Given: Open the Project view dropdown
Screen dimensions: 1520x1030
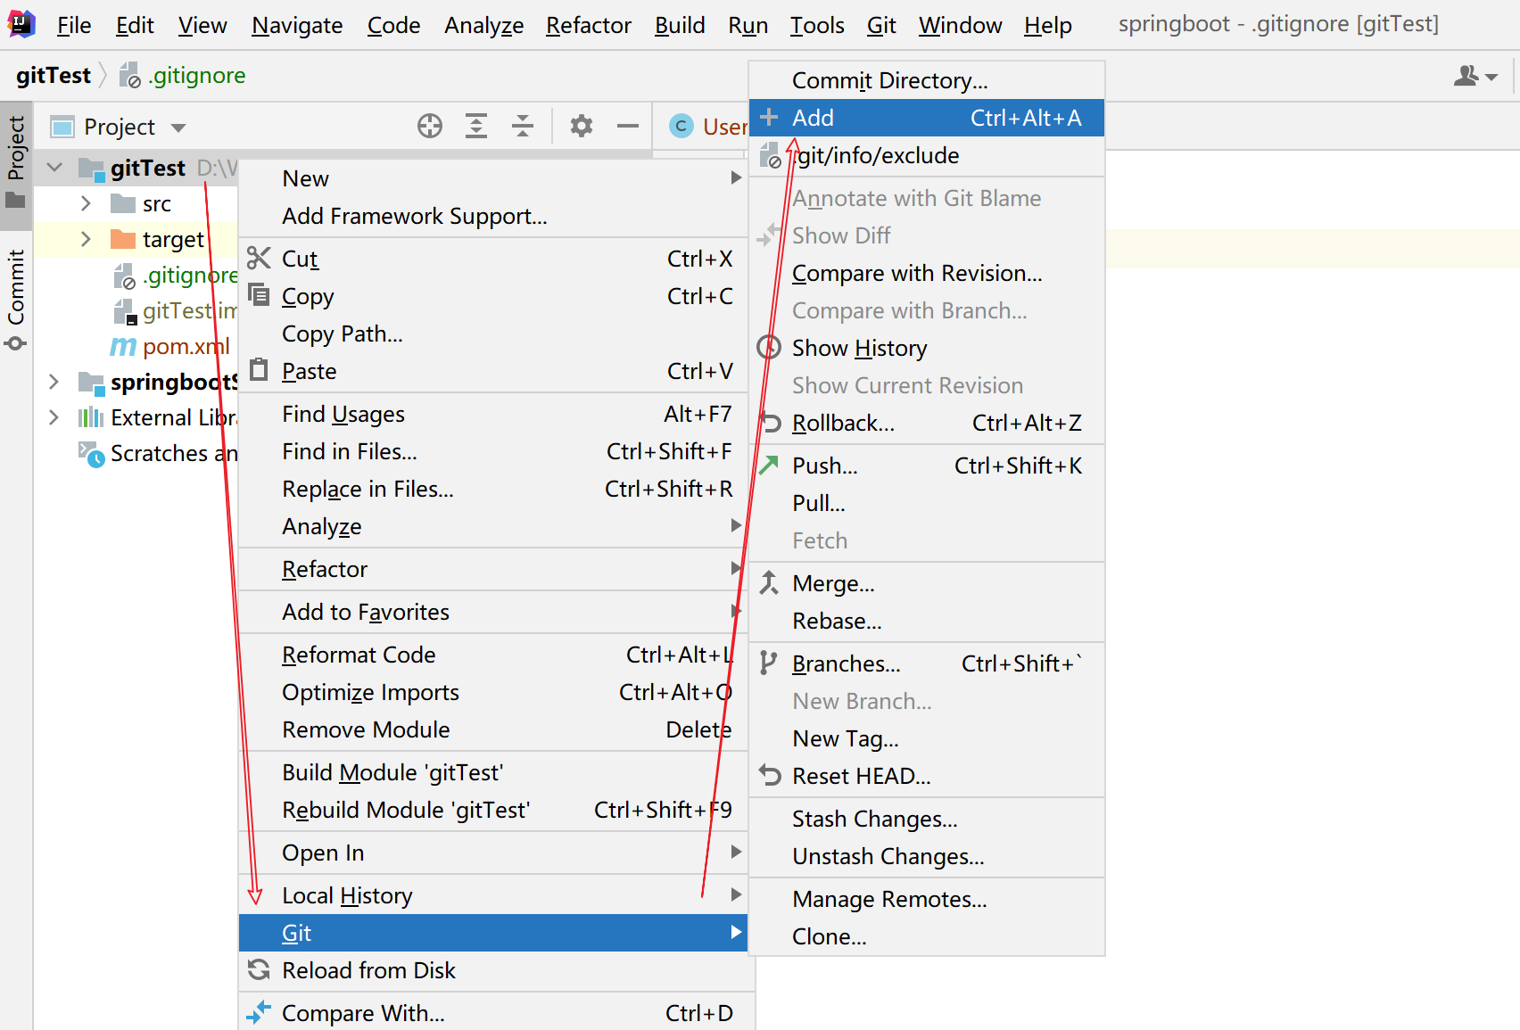Looking at the screenshot, I should click(178, 128).
